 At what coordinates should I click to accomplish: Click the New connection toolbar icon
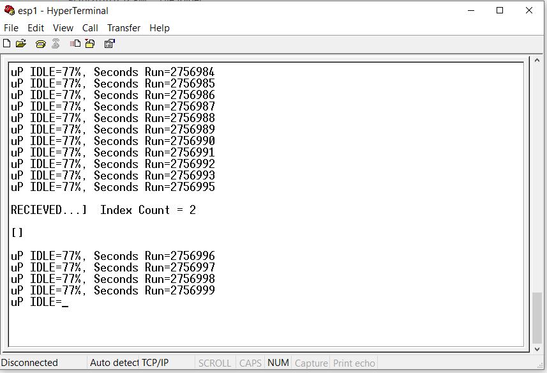[x=6, y=43]
